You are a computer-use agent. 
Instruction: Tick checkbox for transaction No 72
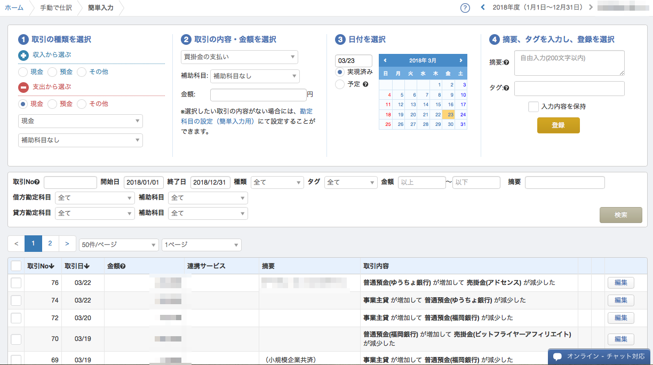(16, 318)
